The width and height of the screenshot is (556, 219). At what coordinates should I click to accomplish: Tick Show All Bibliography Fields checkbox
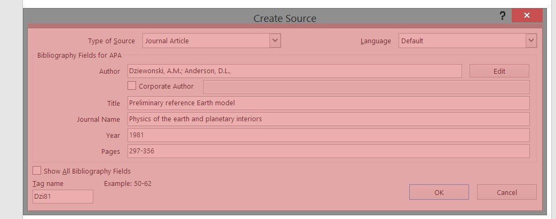[36, 171]
